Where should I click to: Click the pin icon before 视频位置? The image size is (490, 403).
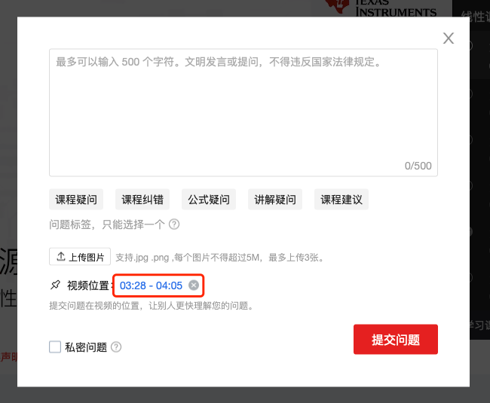[56, 285]
